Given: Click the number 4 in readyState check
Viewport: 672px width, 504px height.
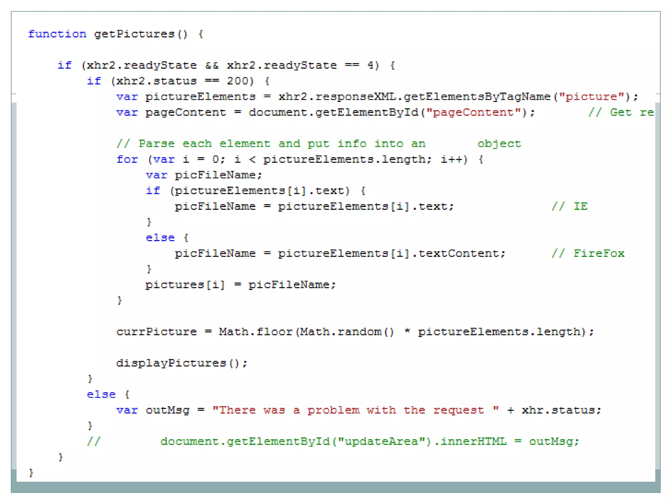Looking at the screenshot, I should click(x=371, y=65).
